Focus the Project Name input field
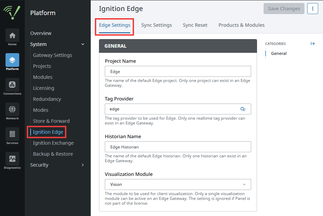Viewport: 323px width, 216px height. (178, 71)
